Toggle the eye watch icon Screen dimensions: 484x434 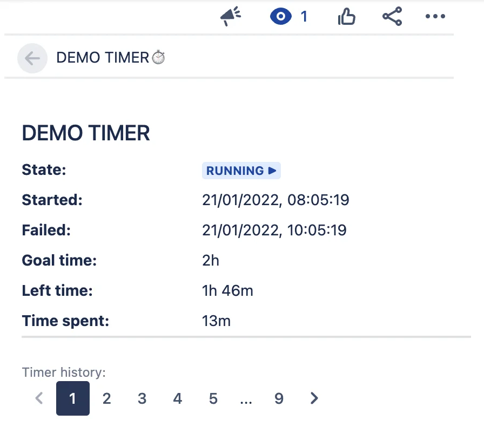(280, 16)
